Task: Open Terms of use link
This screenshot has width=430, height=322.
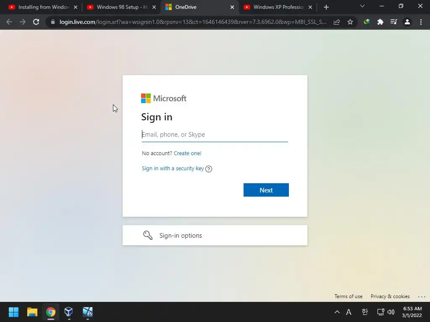Action: pyautogui.click(x=348, y=296)
